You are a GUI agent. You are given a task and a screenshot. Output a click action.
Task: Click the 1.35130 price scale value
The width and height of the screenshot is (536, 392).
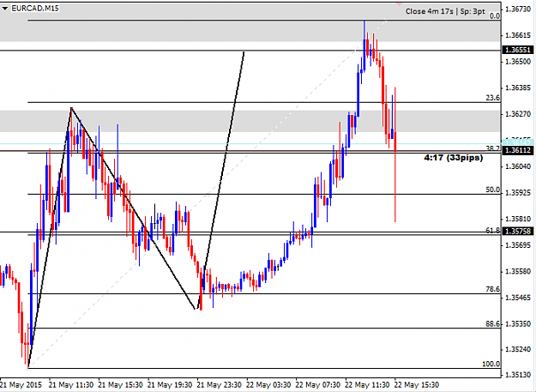pyautogui.click(x=518, y=375)
